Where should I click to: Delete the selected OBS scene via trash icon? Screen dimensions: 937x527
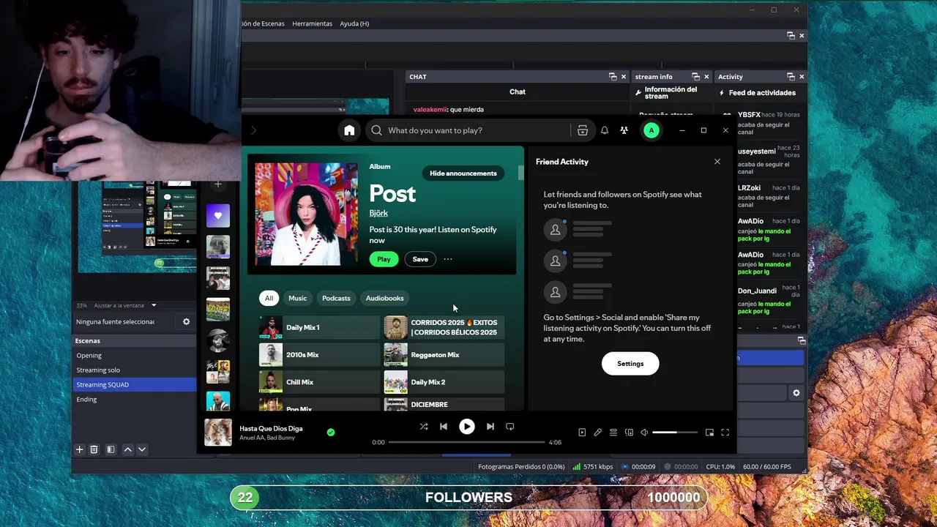[94, 449]
